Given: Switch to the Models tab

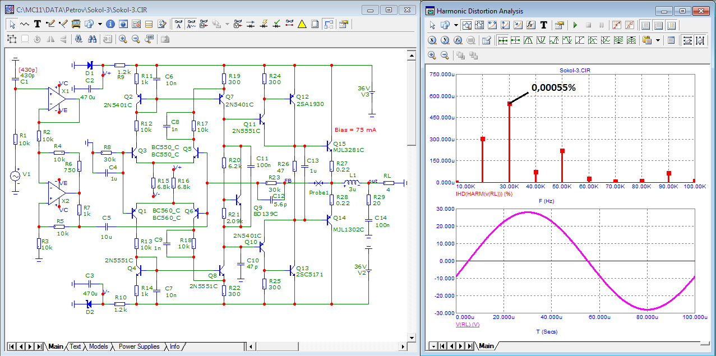Looking at the screenshot, I should [99, 346].
